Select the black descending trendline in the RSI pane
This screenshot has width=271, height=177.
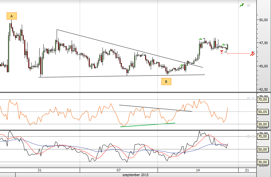pos(155,108)
